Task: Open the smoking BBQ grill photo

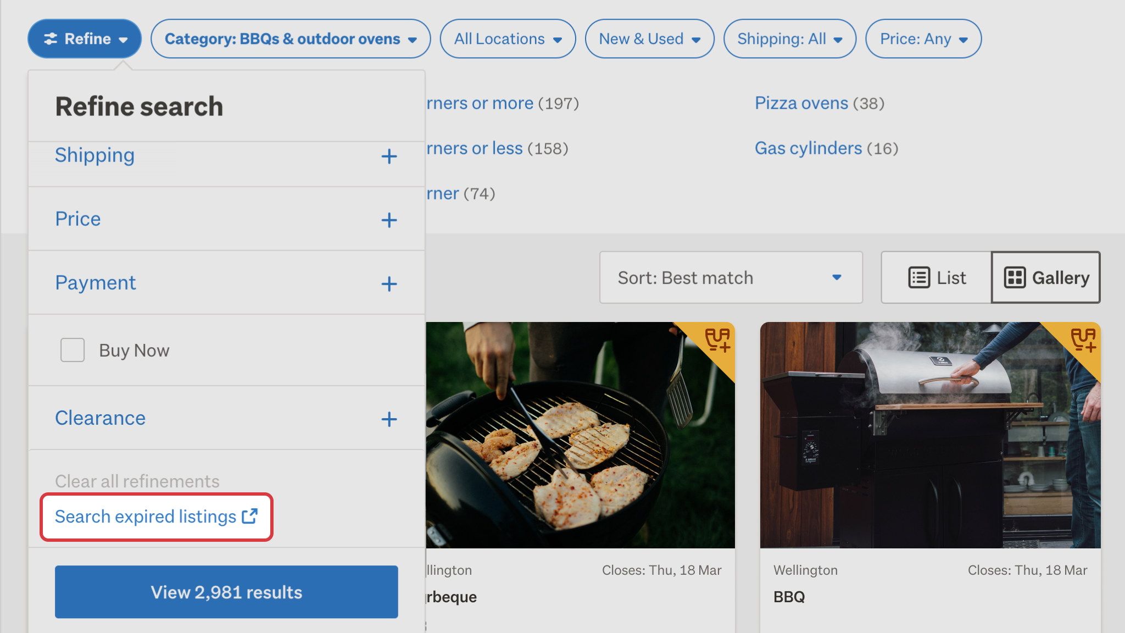Action: click(931, 435)
